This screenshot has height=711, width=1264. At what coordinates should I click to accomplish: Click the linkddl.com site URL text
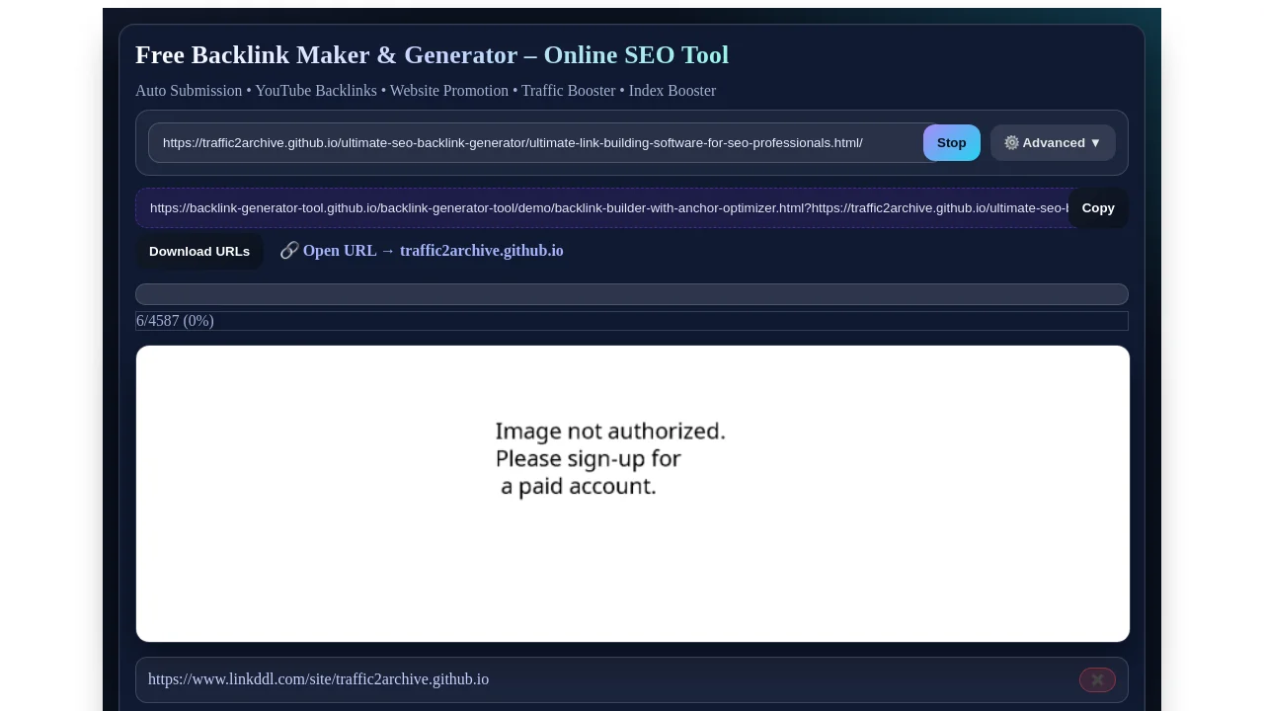coord(318,679)
